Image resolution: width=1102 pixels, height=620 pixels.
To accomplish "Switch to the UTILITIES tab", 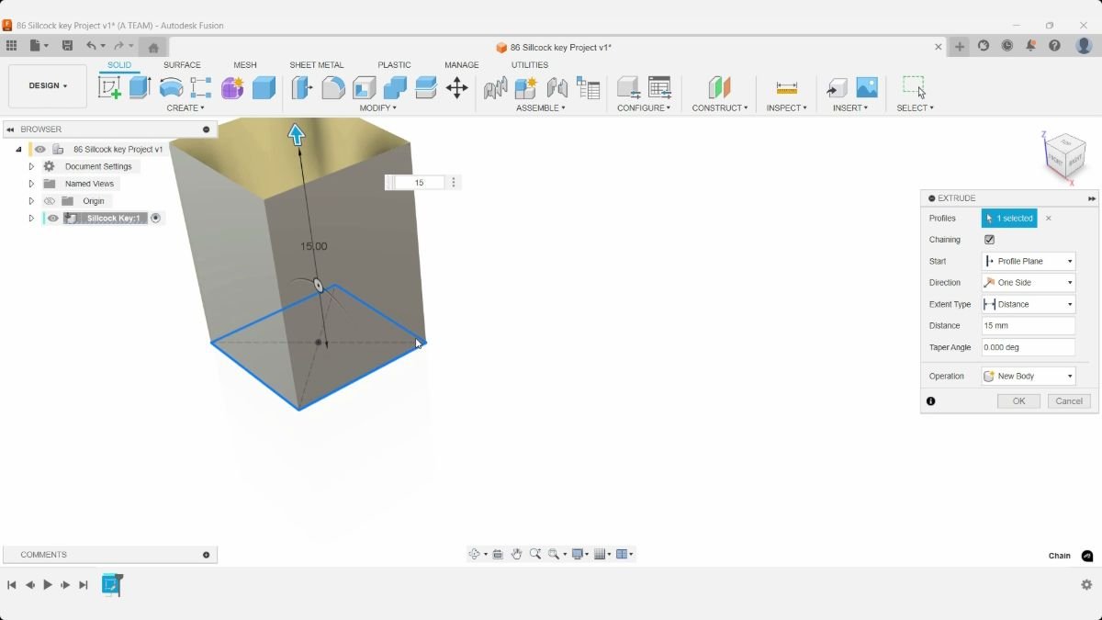I will click(530, 65).
